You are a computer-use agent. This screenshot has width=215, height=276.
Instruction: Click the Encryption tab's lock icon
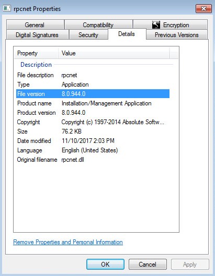tap(156, 25)
